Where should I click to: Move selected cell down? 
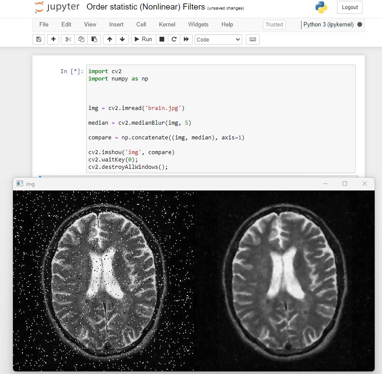[x=122, y=39]
